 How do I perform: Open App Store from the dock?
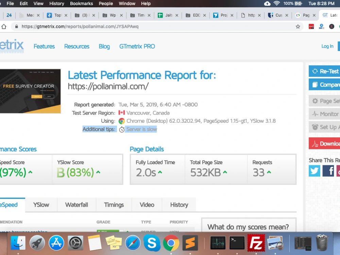coord(56,243)
